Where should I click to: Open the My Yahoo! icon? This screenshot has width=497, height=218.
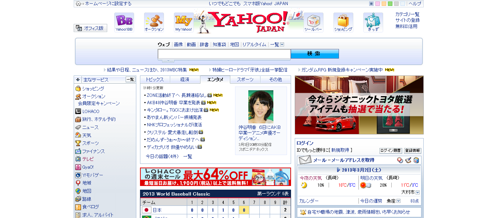183,22
